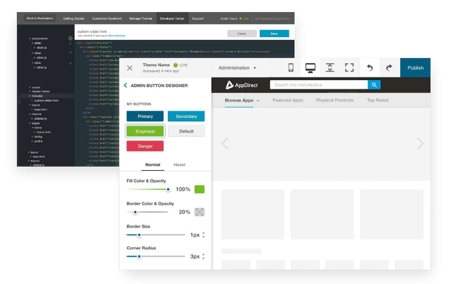463x284 pixels.
Task: Redo the last change
Action: point(389,67)
